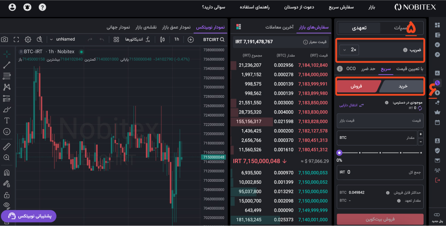Open the wallet icon in right sidebar
The image size is (446, 226).
point(437,34)
